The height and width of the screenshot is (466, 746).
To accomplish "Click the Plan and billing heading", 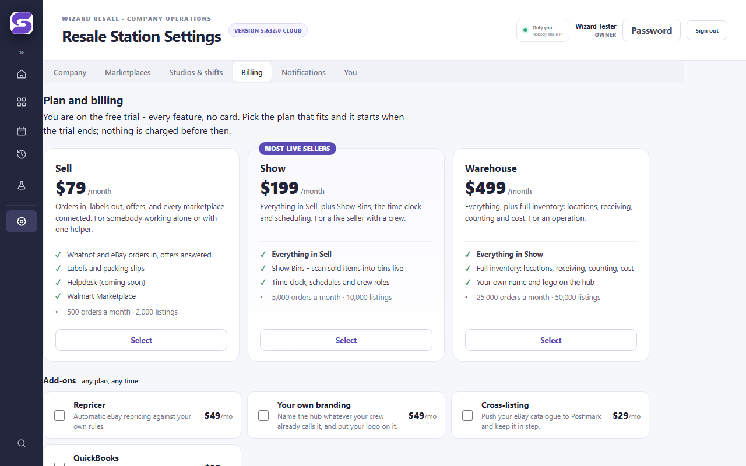I will pyautogui.click(x=83, y=101).
